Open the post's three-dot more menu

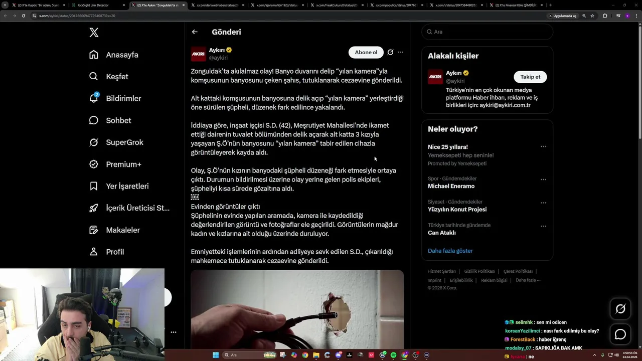400,52
